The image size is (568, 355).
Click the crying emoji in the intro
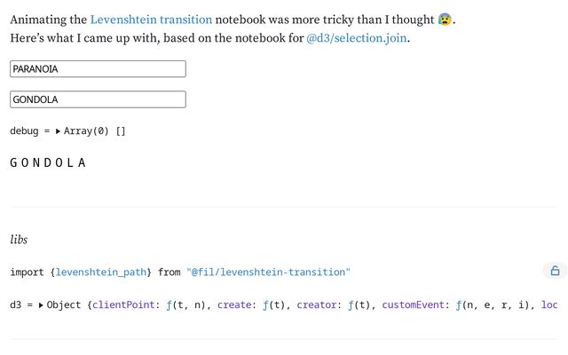click(445, 20)
